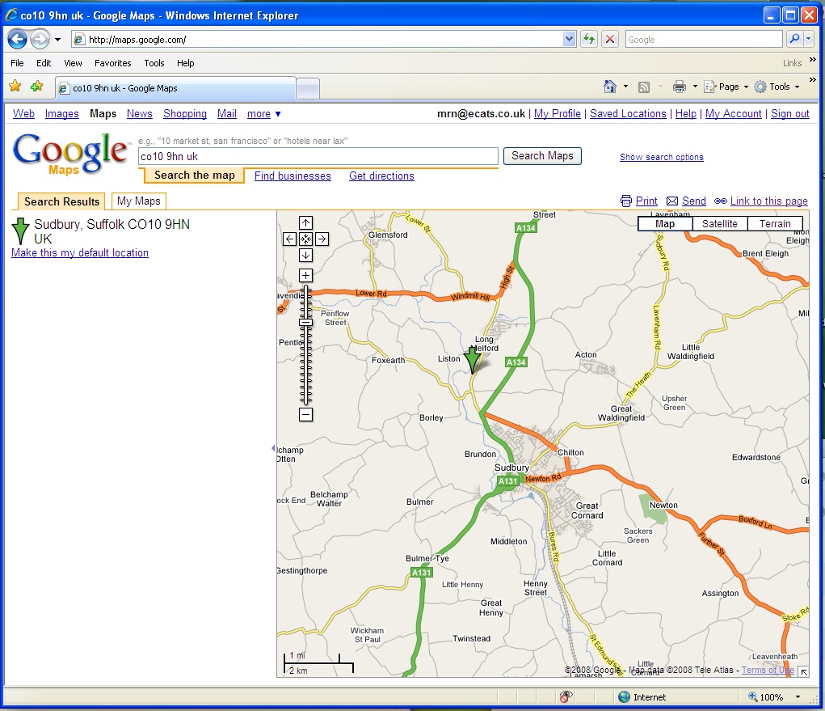Open the IE Tools toolbar dropdown
Viewport: 825px width, 711px height.
point(777,87)
